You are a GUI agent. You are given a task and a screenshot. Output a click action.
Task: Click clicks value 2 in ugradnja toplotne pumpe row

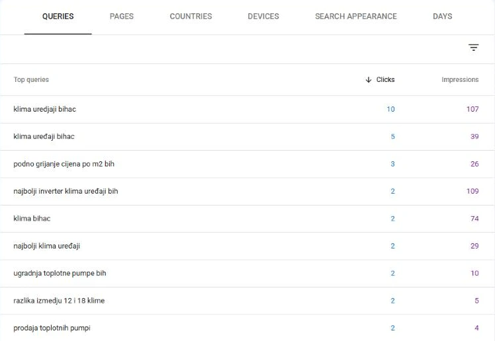click(392, 273)
